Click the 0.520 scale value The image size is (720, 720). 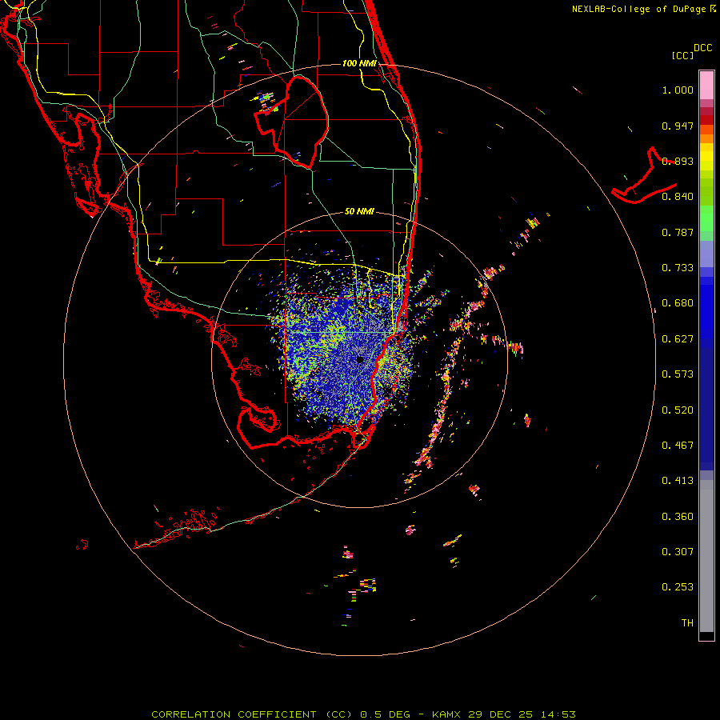click(678, 410)
